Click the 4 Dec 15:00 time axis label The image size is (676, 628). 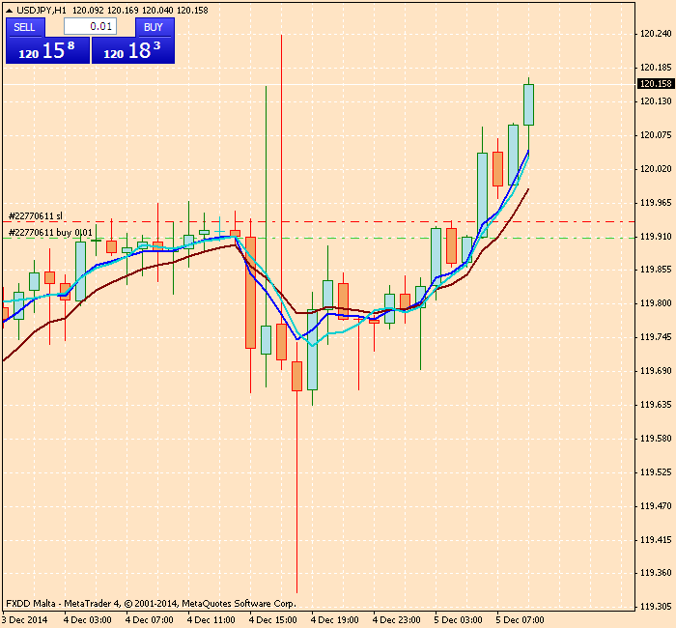pos(272,619)
